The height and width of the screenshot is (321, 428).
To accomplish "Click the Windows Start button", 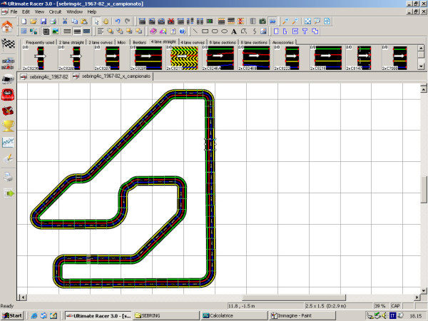I will point(13,315).
